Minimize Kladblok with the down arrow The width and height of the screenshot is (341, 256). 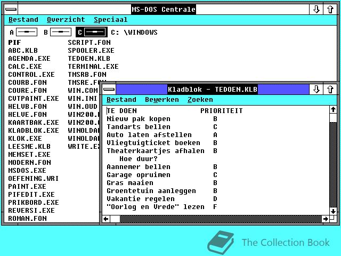pos(316,89)
